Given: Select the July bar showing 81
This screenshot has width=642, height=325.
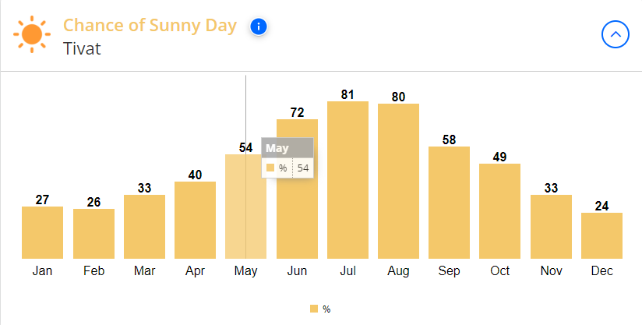Looking at the screenshot, I should (347, 180).
